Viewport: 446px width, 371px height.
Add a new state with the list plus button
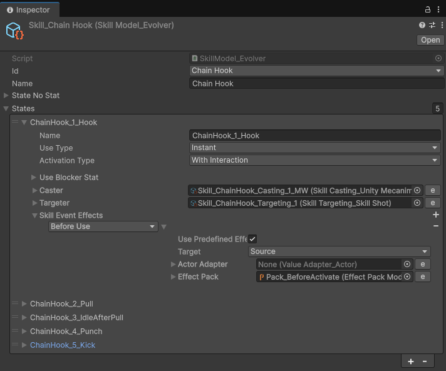[411, 362]
